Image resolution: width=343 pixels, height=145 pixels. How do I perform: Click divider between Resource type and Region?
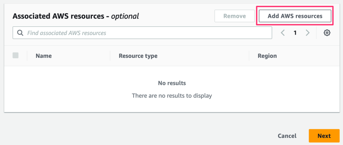249,56
